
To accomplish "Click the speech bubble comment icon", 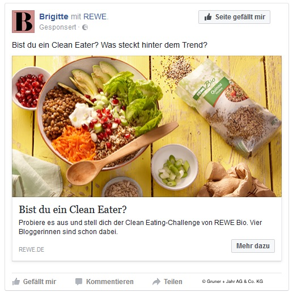I will point(79,282).
